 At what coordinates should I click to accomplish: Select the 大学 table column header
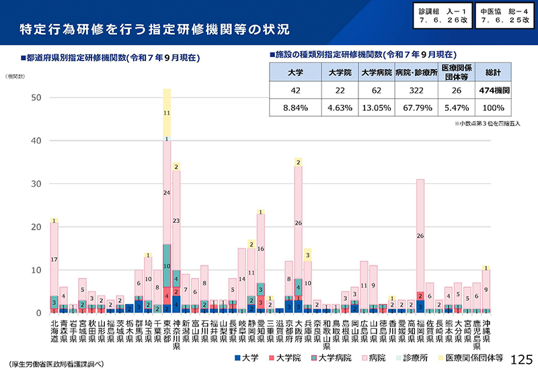tap(295, 73)
